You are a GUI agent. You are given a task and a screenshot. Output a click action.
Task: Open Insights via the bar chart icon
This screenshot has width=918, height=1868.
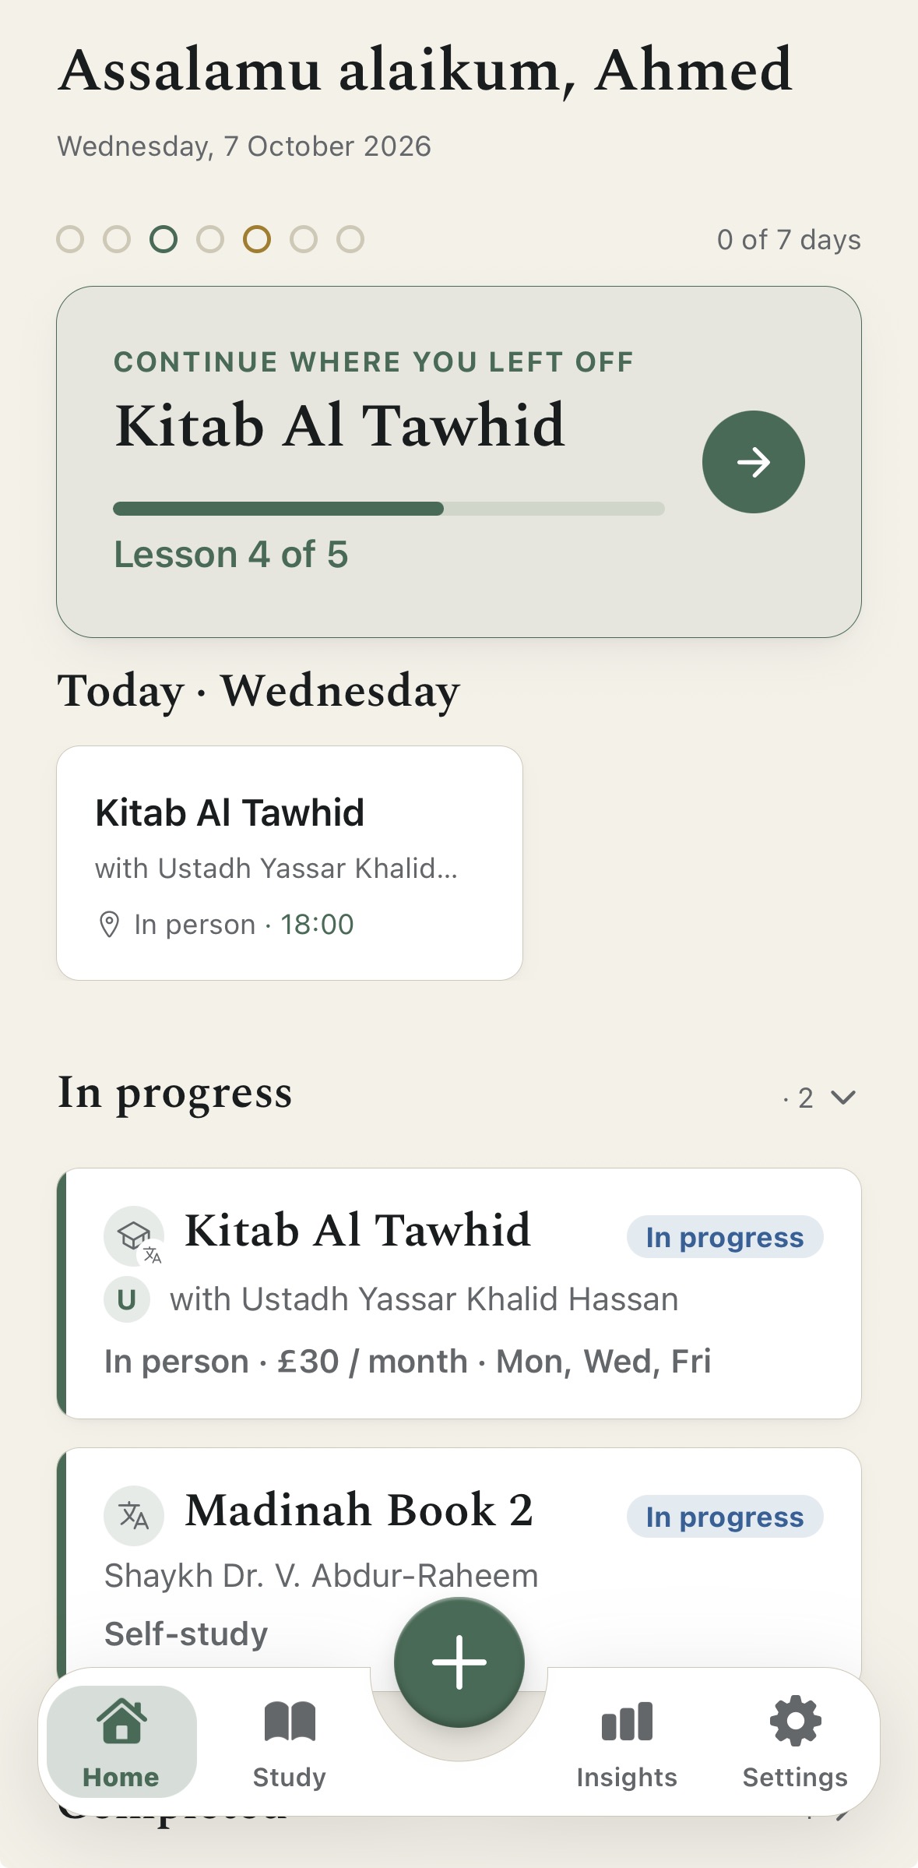627,1721
